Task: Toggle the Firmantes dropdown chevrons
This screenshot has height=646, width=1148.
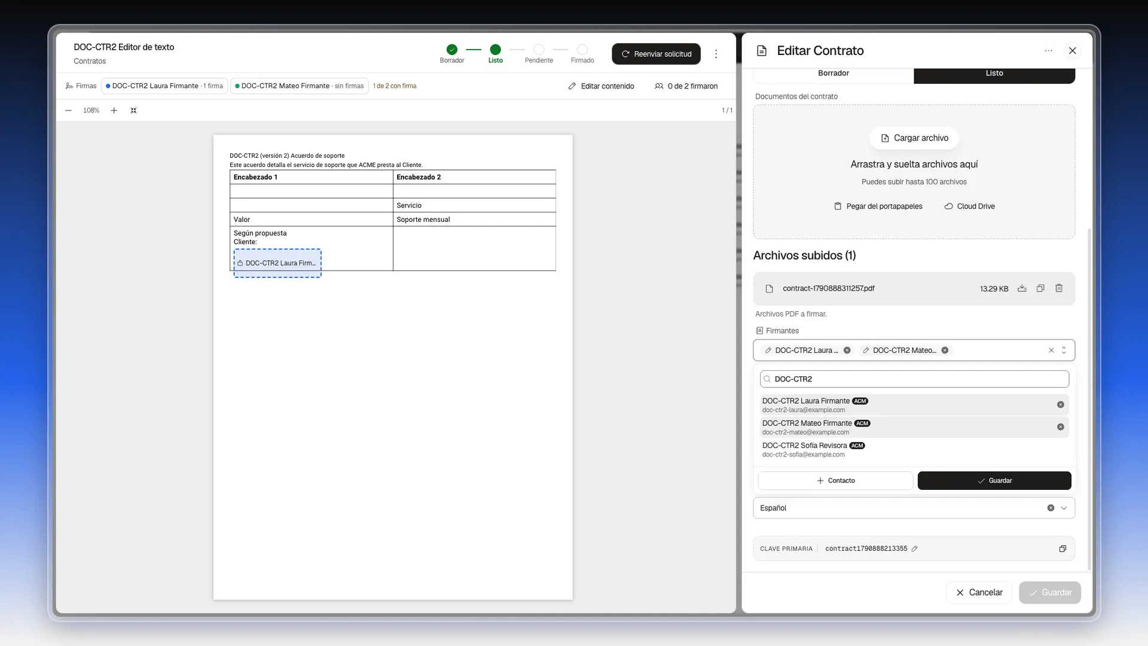Action: pyautogui.click(x=1064, y=351)
